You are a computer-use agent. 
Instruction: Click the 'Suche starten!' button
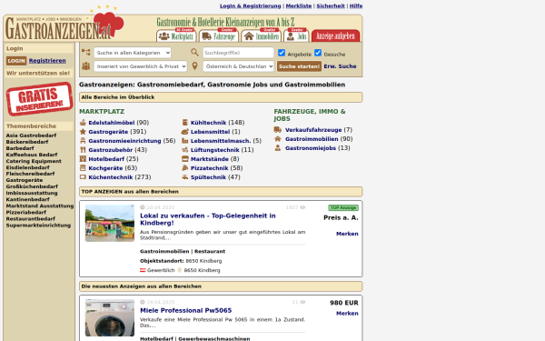299,66
